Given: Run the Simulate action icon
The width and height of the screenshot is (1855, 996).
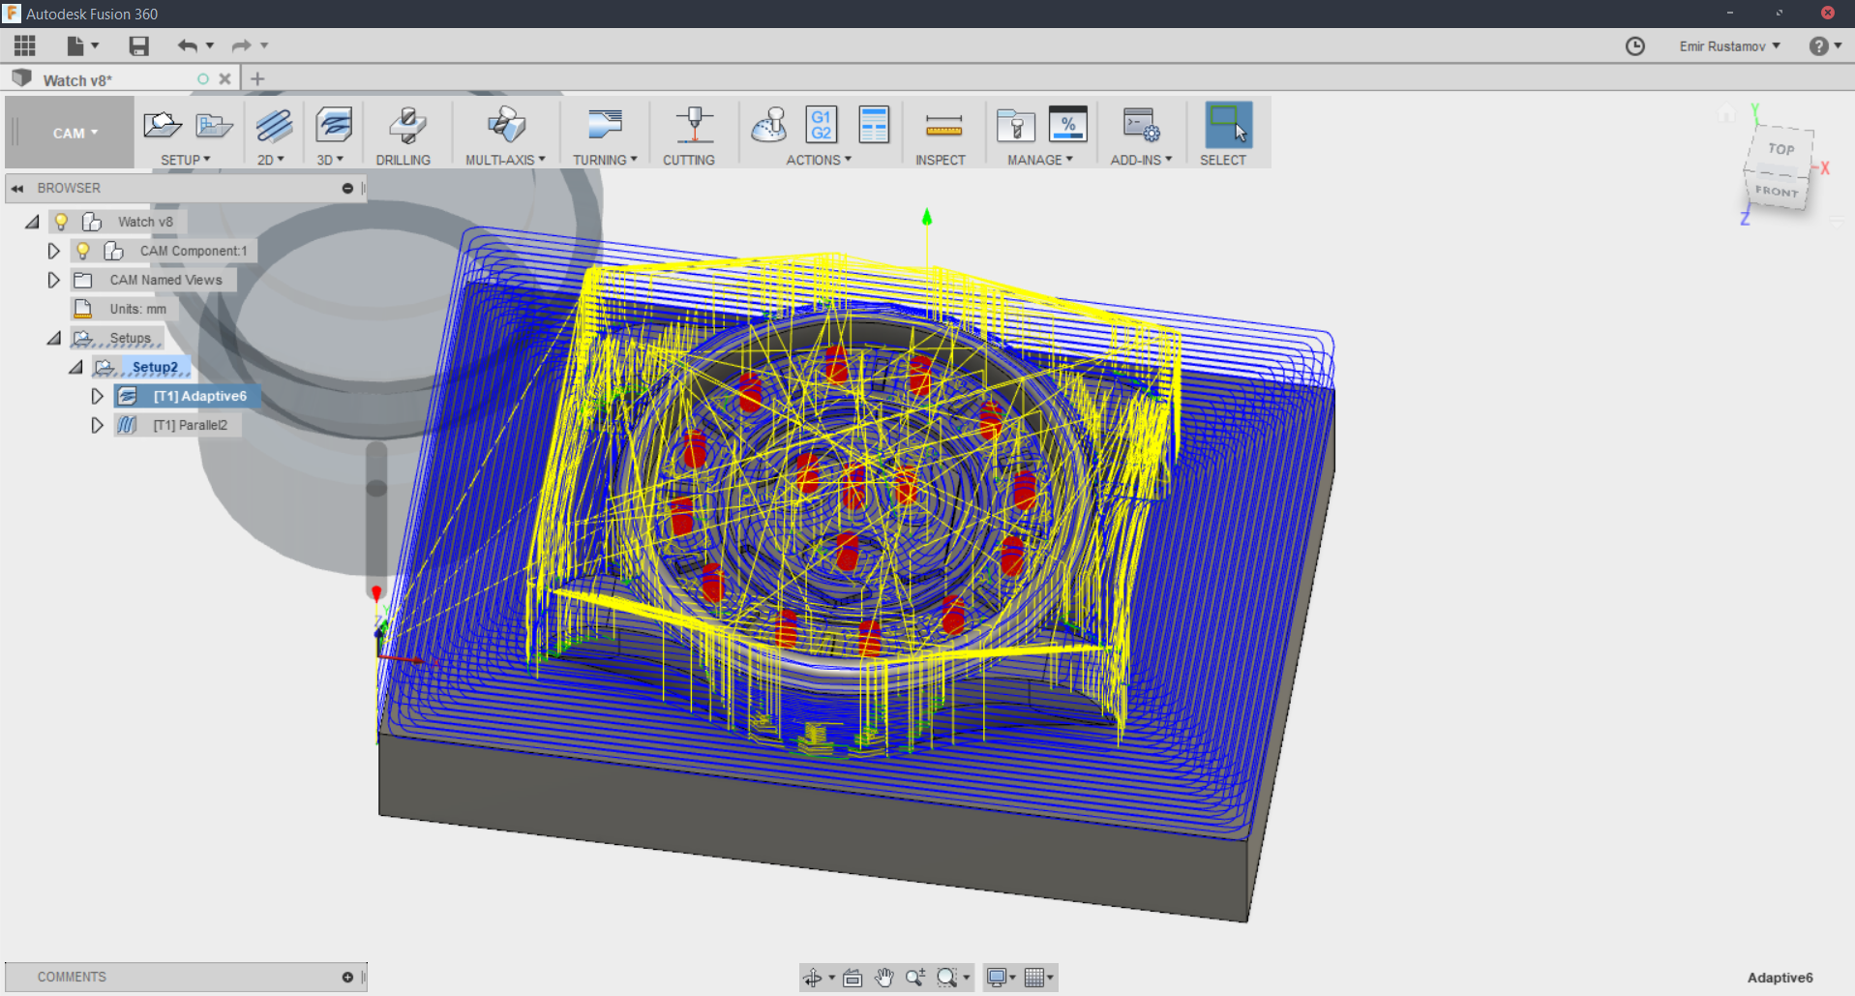Looking at the screenshot, I should click(769, 125).
